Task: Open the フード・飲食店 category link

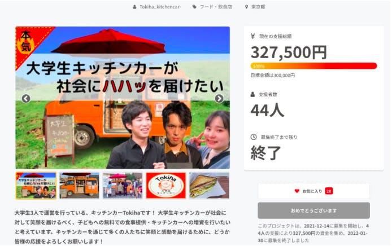Action: 216,7
